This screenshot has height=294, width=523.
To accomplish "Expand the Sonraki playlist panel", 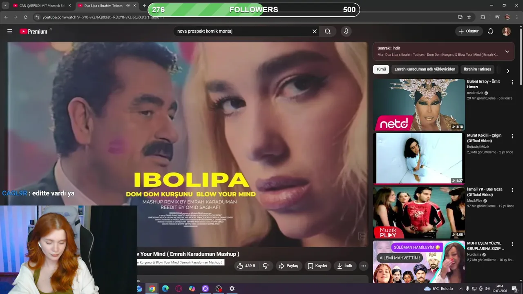I will [x=507, y=51].
